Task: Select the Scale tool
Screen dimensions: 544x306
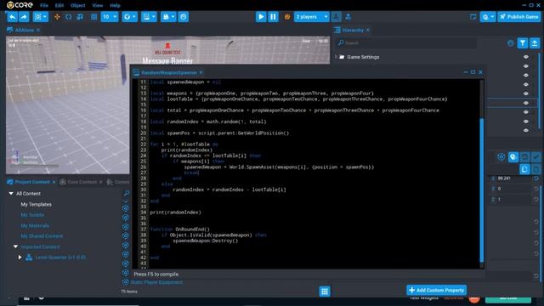Action: 80,17
